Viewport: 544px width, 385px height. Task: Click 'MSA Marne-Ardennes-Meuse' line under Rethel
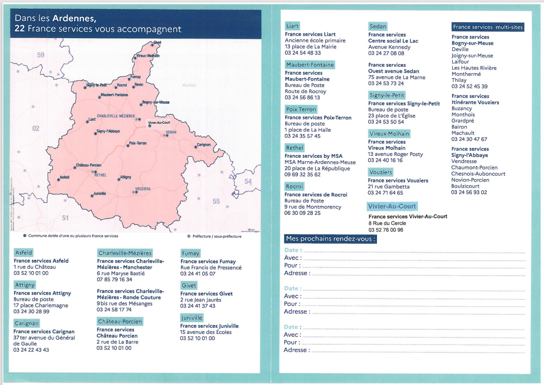(x=320, y=162)
